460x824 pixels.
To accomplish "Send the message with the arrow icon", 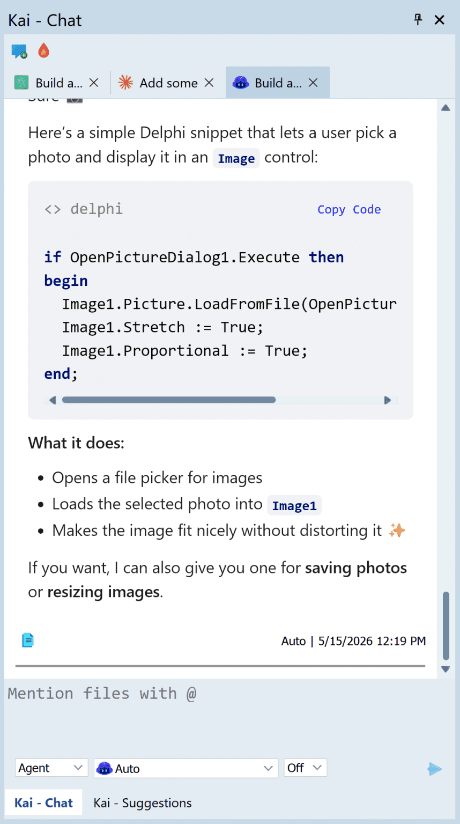I will [x=435, y=769].
